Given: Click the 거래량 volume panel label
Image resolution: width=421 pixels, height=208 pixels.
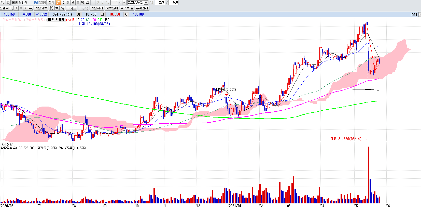Looking at the screenshot, I should pos(7,144).
